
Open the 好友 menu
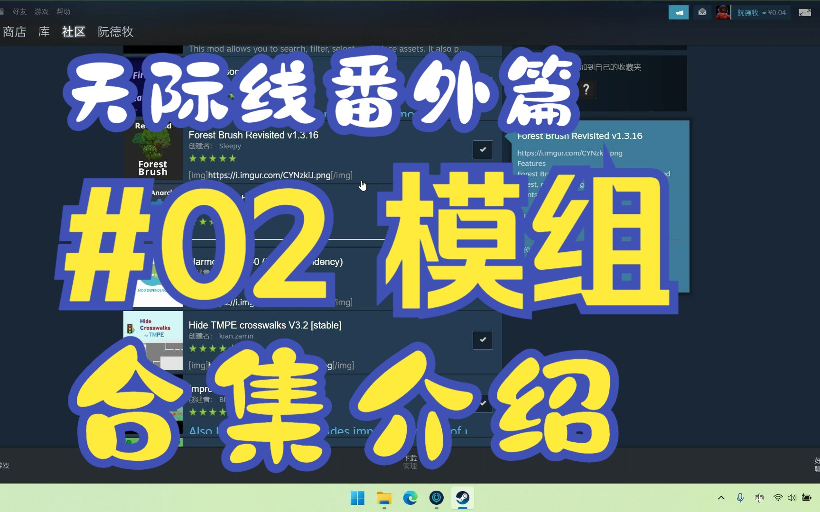(x=19, y=11)
